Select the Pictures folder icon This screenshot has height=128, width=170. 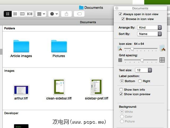point(59,46)
